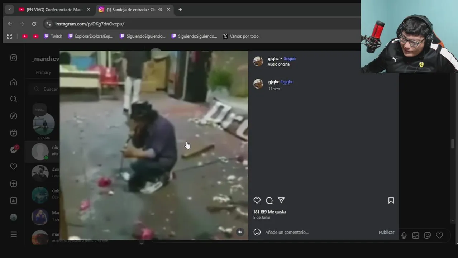The image size is (458, 258).
Task: Click the 5 de Junio date
Action: (262, 218)
